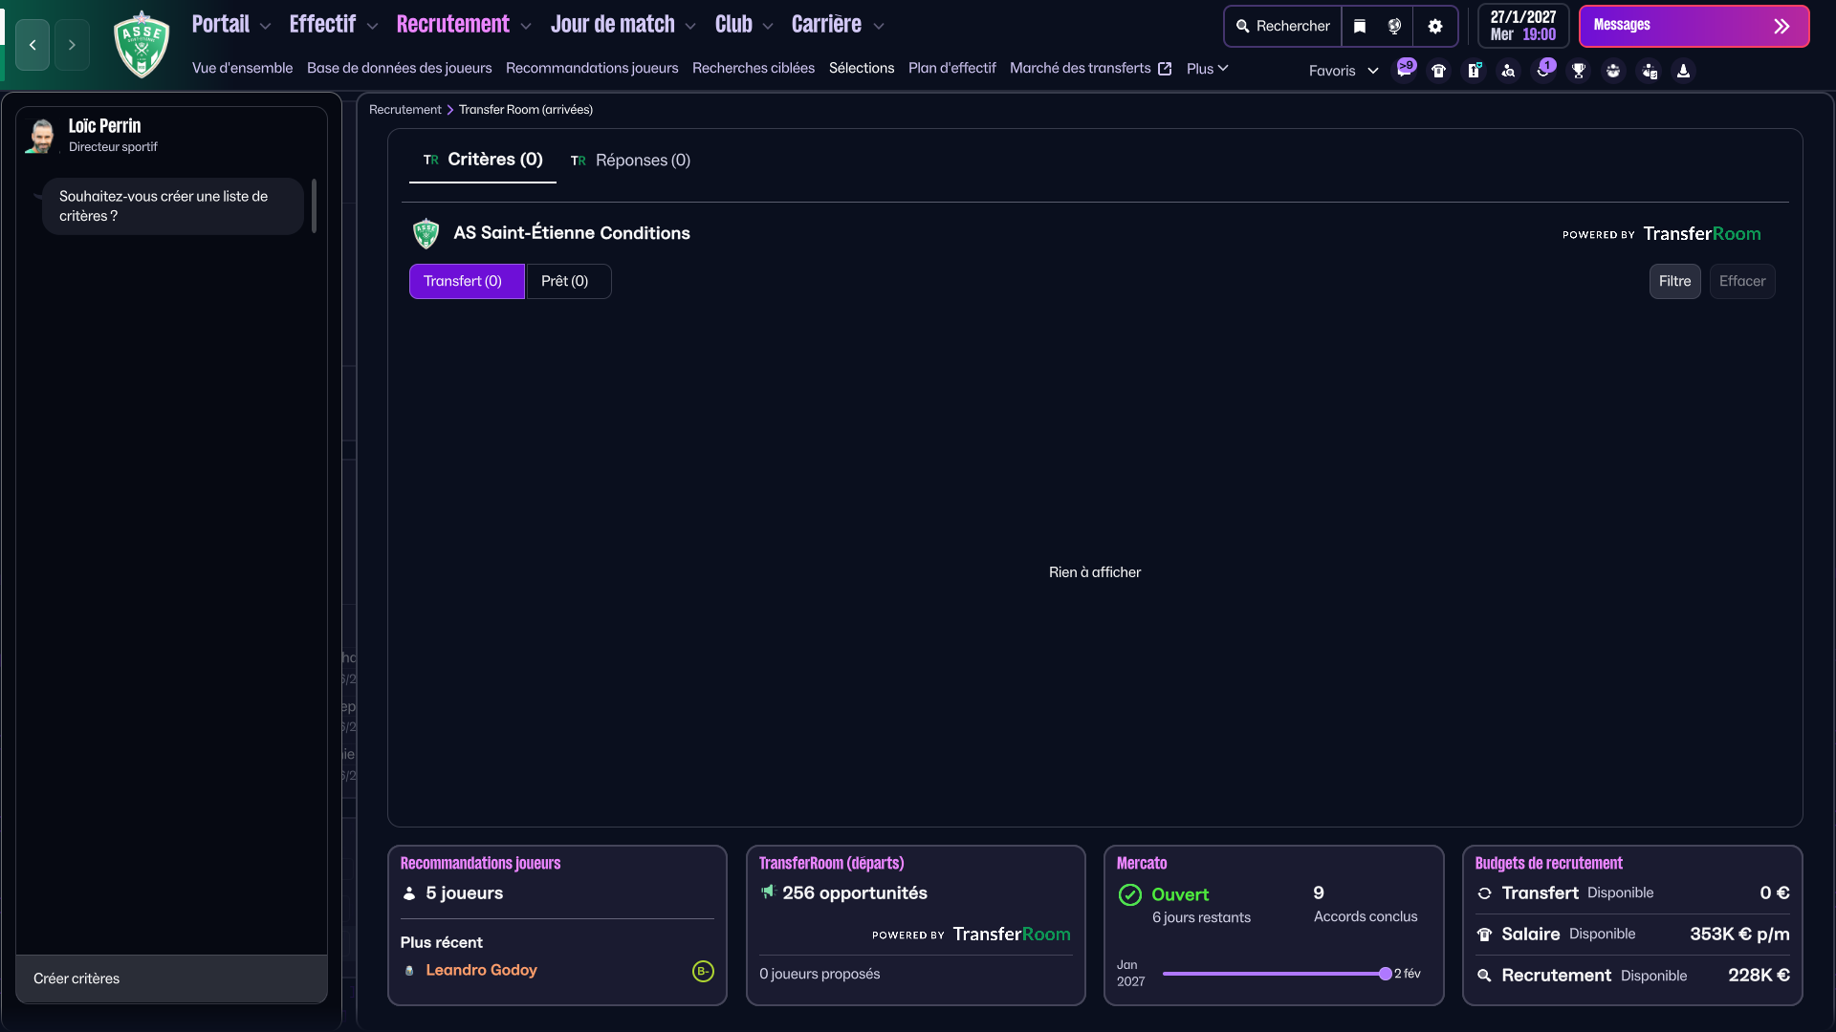The height and width of the screenshot is (1032, 1836).
Task: Expand the Recrutement menu chevron
Action: (x=526, y=26)
